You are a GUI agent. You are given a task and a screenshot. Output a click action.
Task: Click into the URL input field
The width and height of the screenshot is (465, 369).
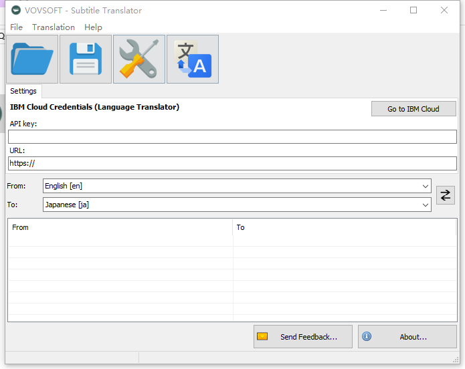click(232, 163)
